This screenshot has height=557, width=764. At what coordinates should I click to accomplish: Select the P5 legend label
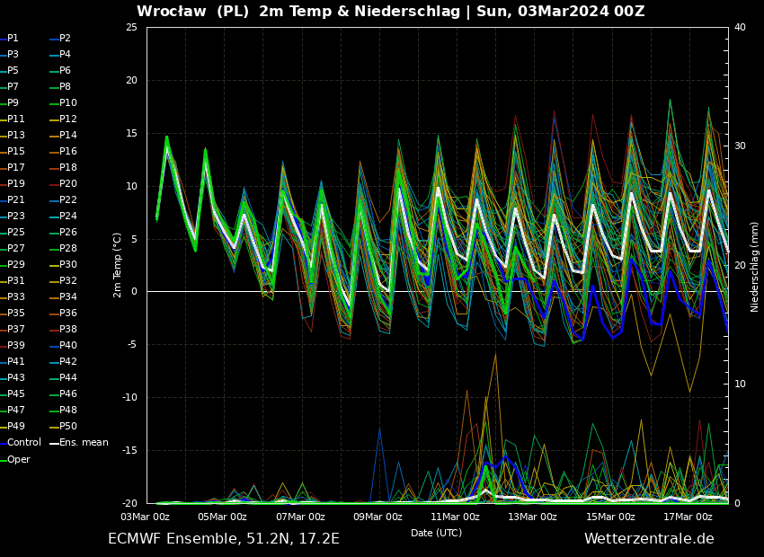[13, 71]
